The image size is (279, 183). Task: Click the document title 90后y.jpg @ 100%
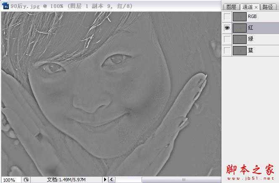37,6
